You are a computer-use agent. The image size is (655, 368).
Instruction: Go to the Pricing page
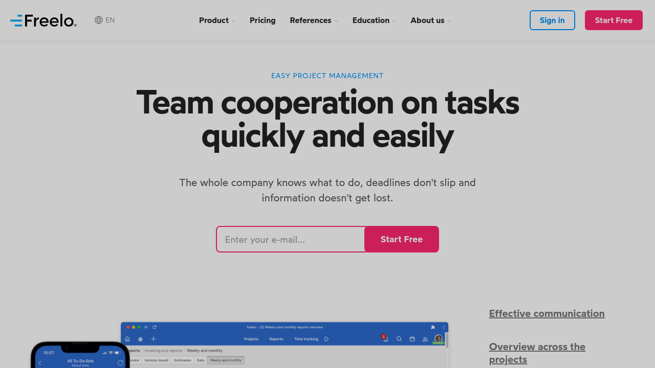pyautogui.click(x=263, y=20)
